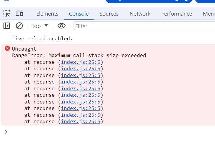Viewport: 215px width, 147px height.
Task: Open first index.js:25:5 stack trace link
Action: 81,62
